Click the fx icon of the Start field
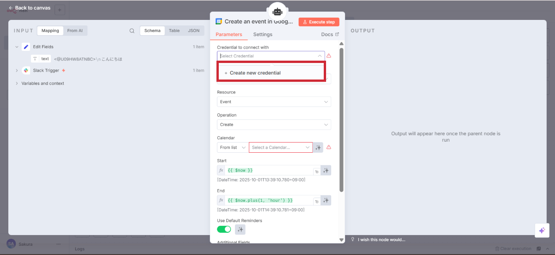555x255 pixels. click(x=221, y=170)
